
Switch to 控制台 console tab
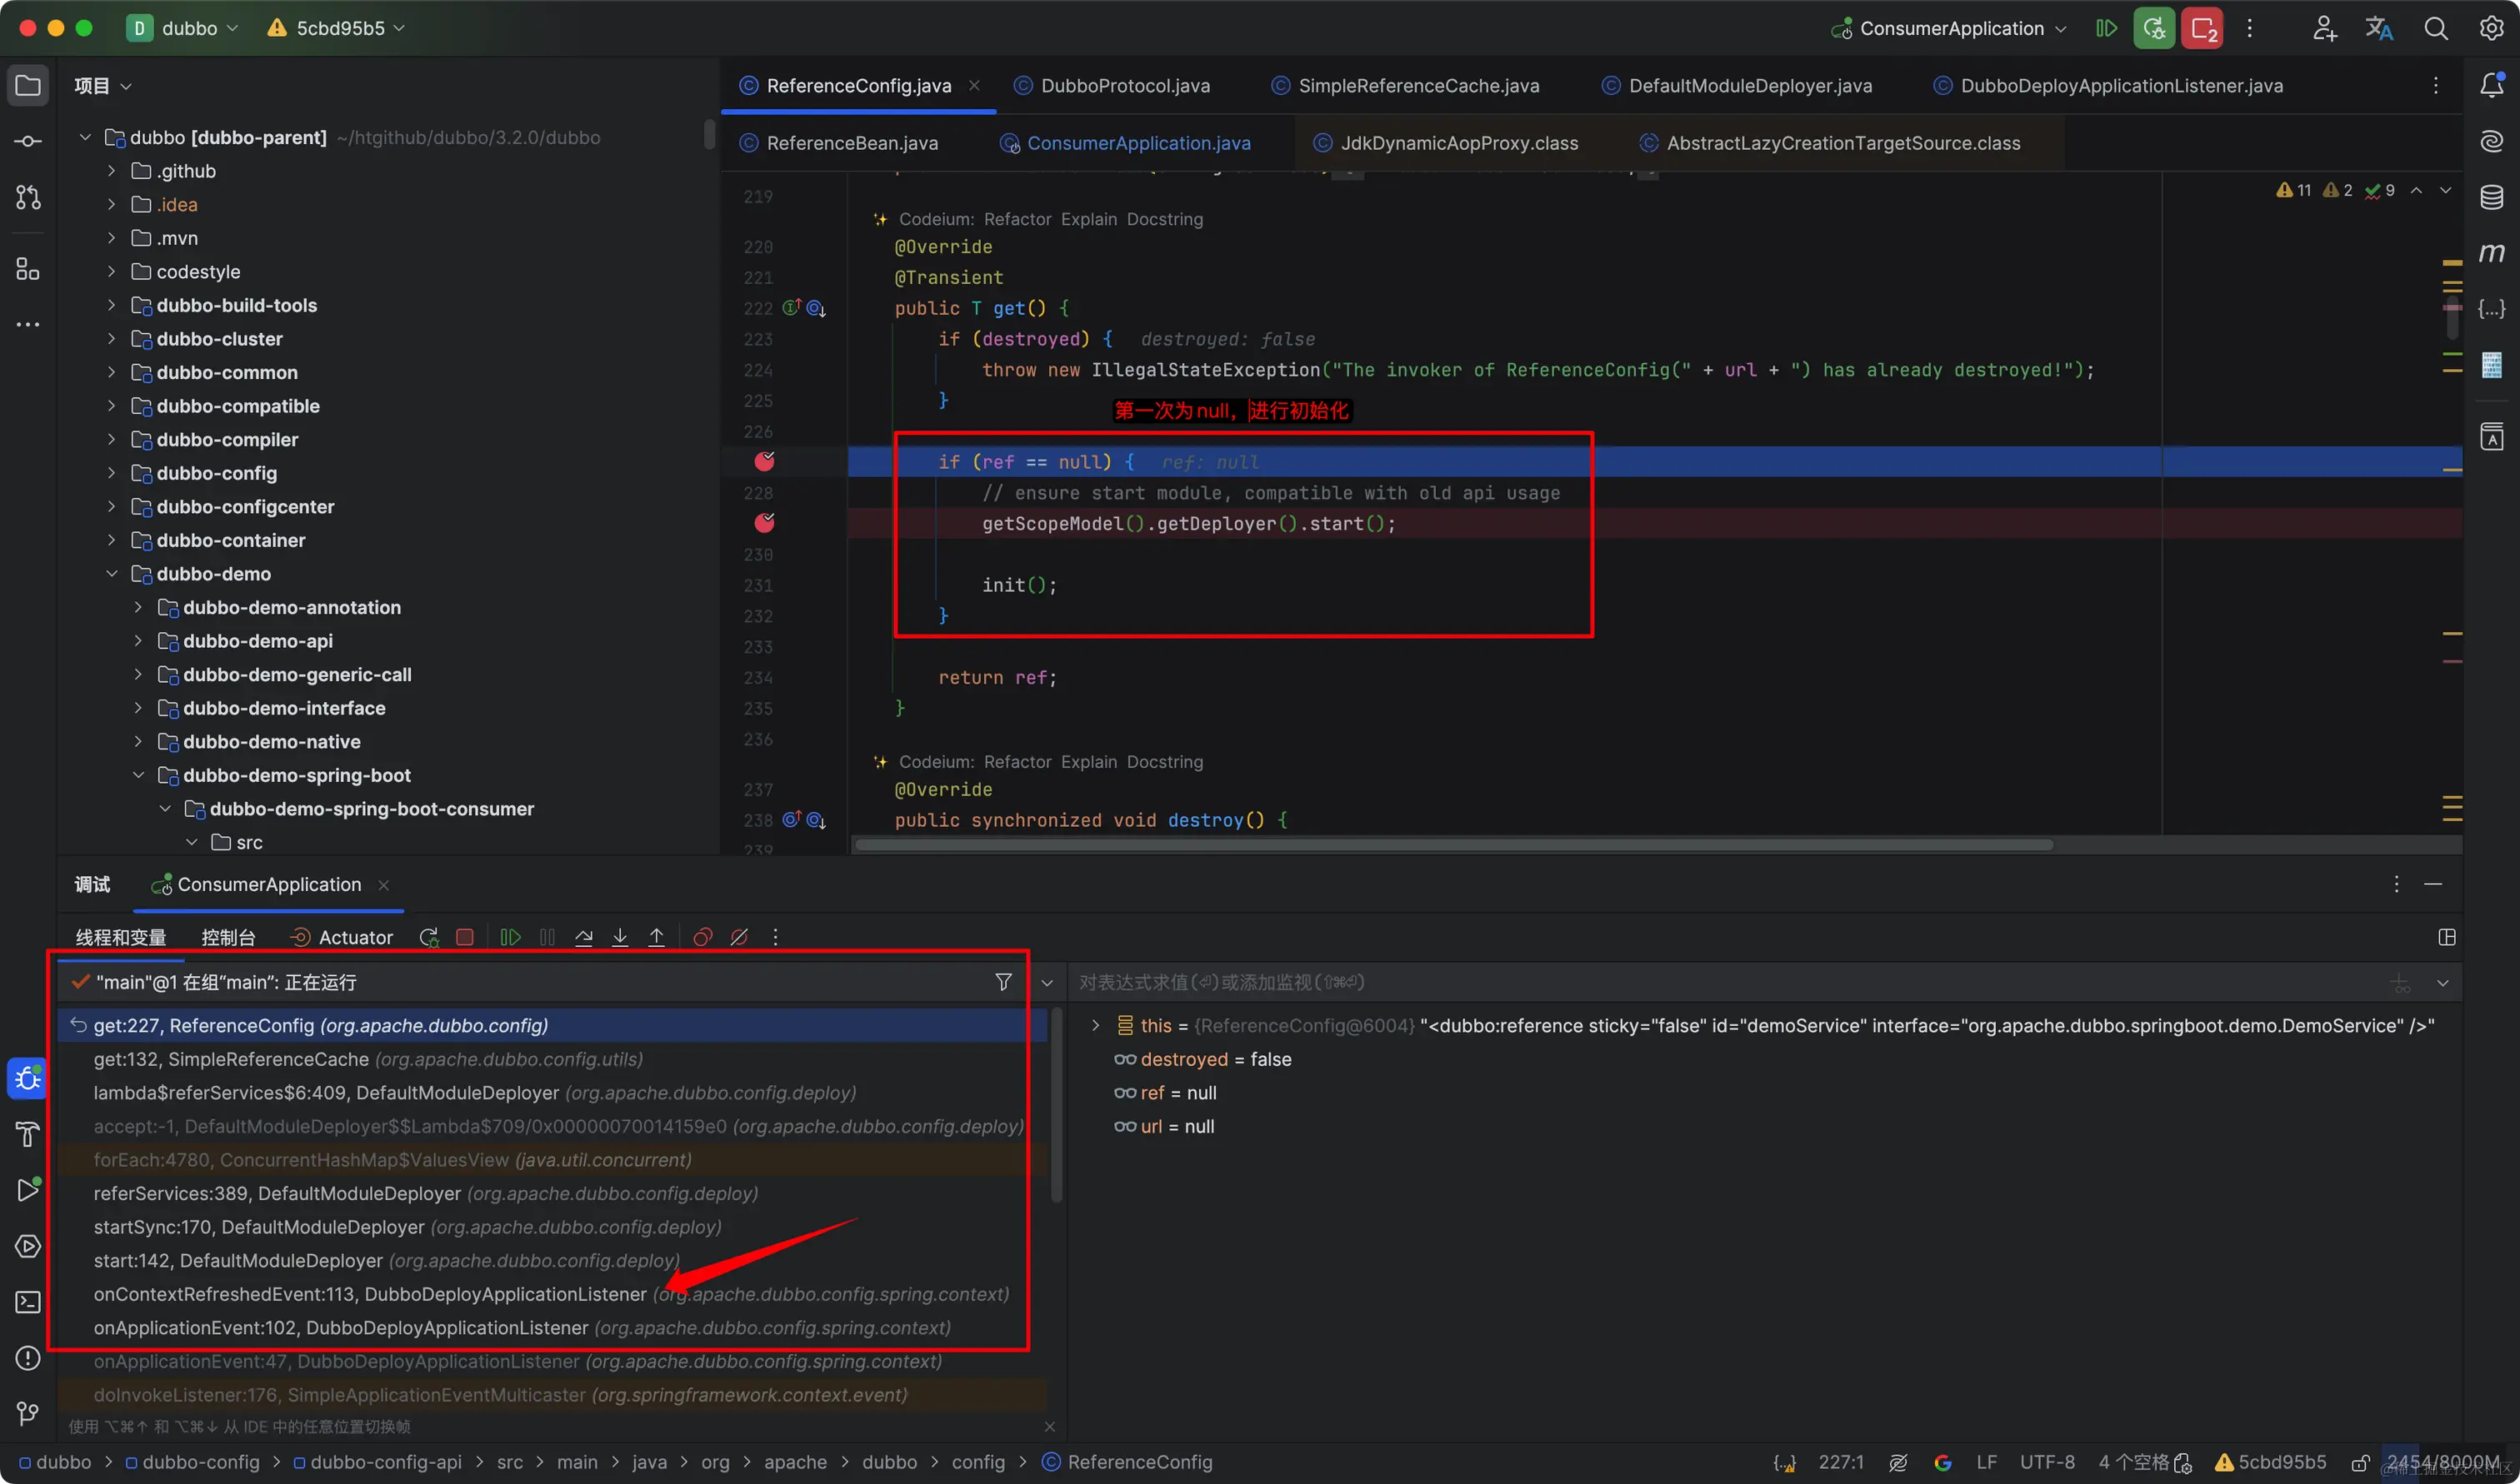pos(228,937)
